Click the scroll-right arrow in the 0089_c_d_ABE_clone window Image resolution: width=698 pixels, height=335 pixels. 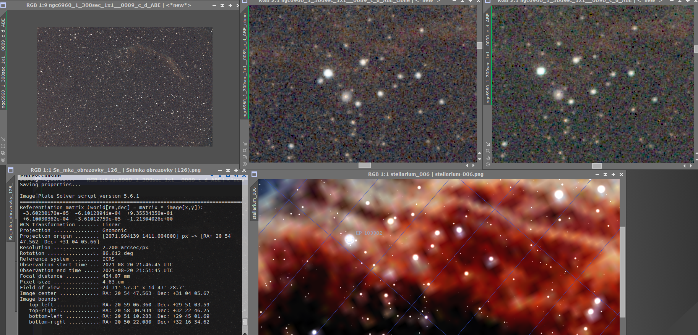coord(474,165)
